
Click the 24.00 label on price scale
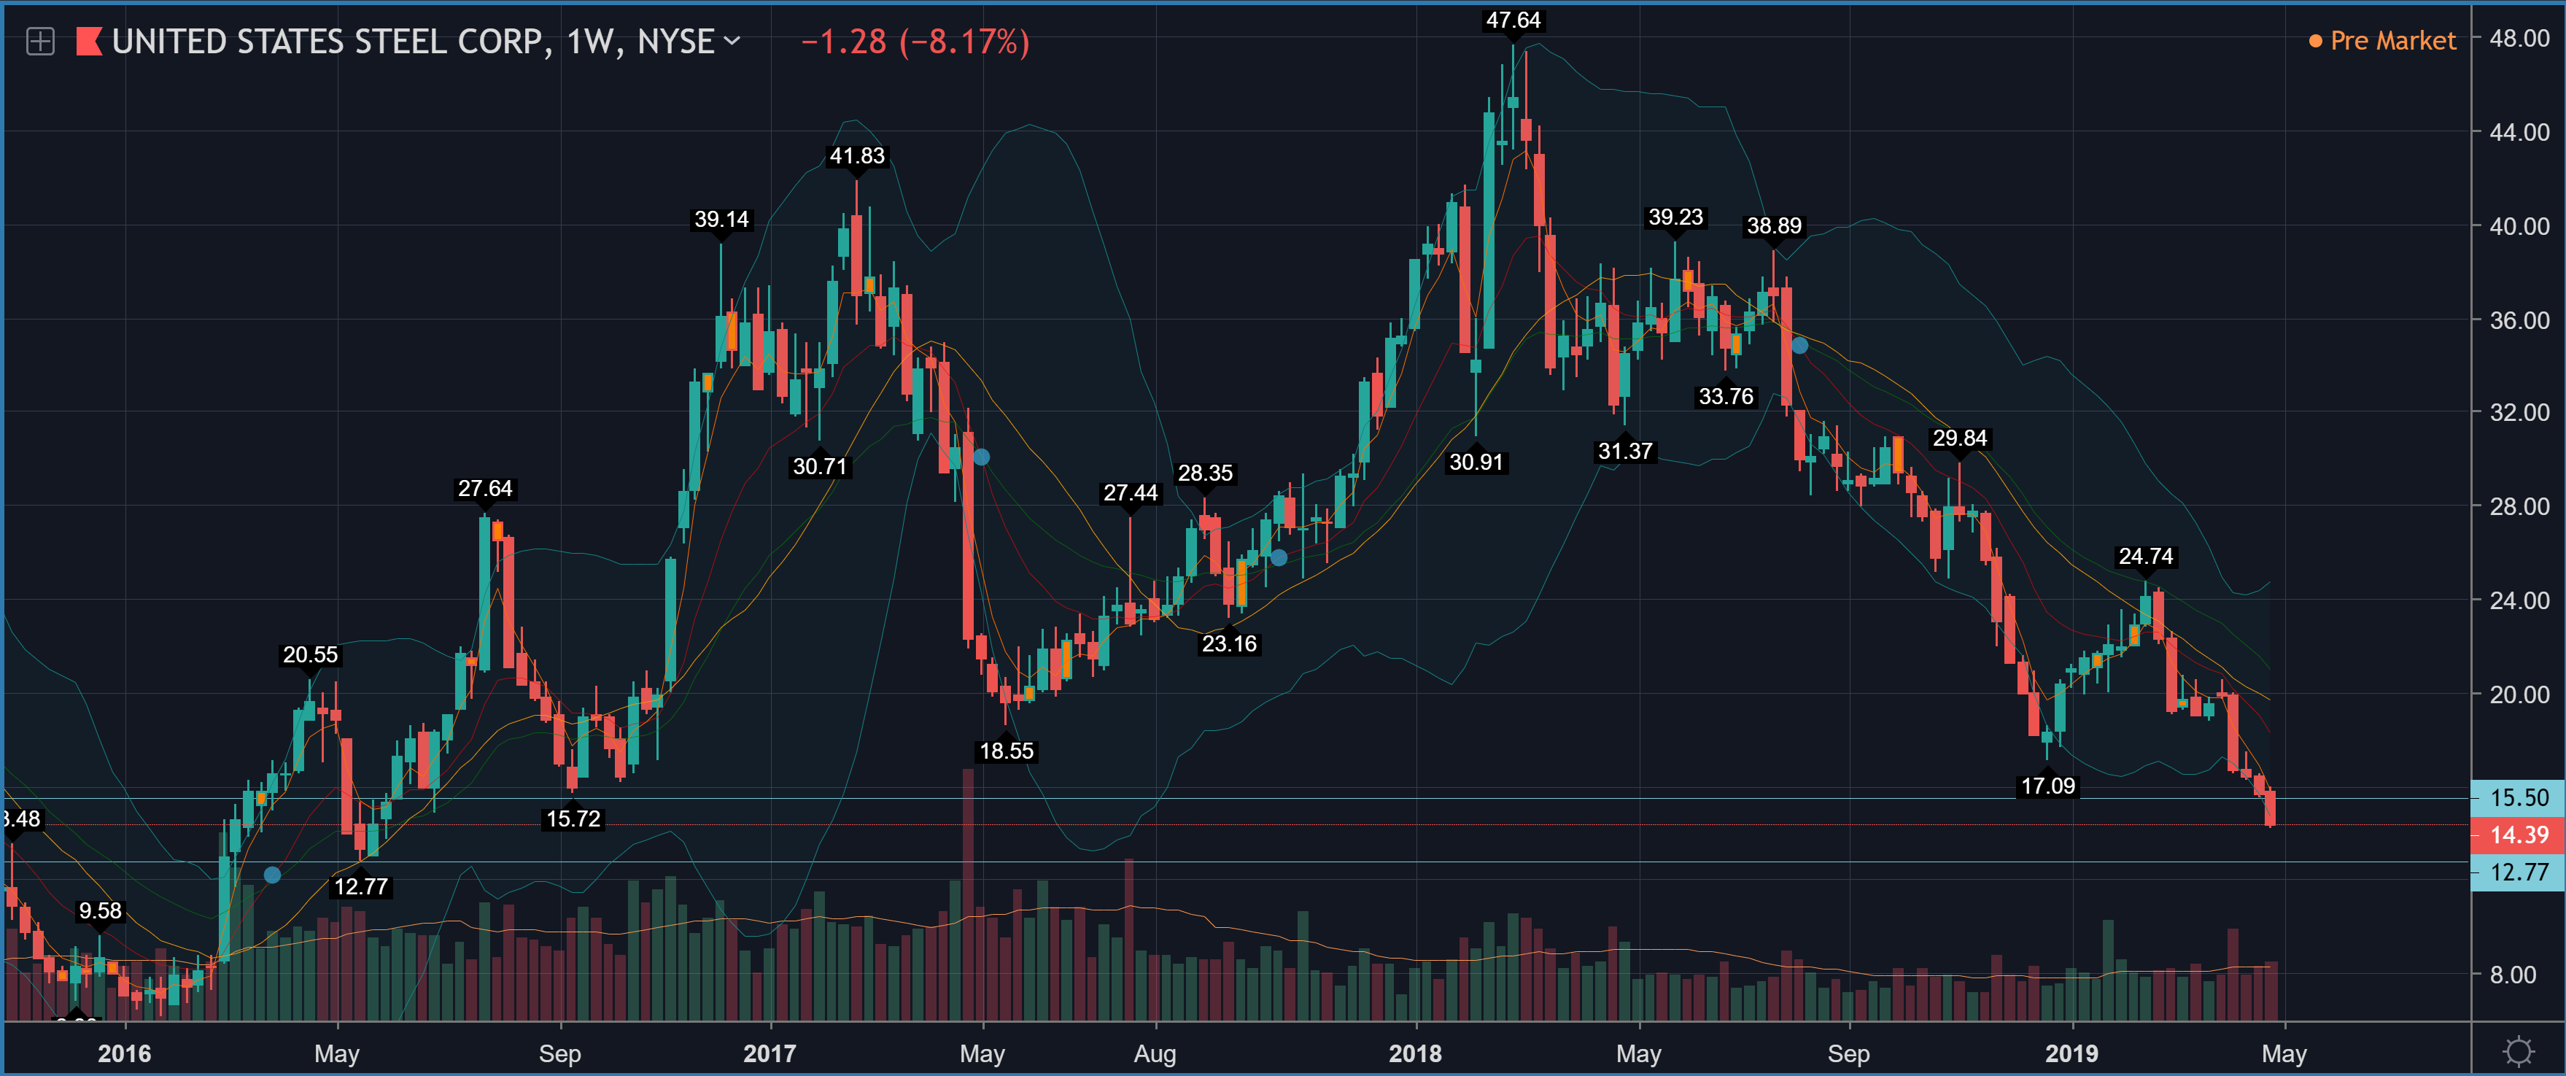point(2519,600)
